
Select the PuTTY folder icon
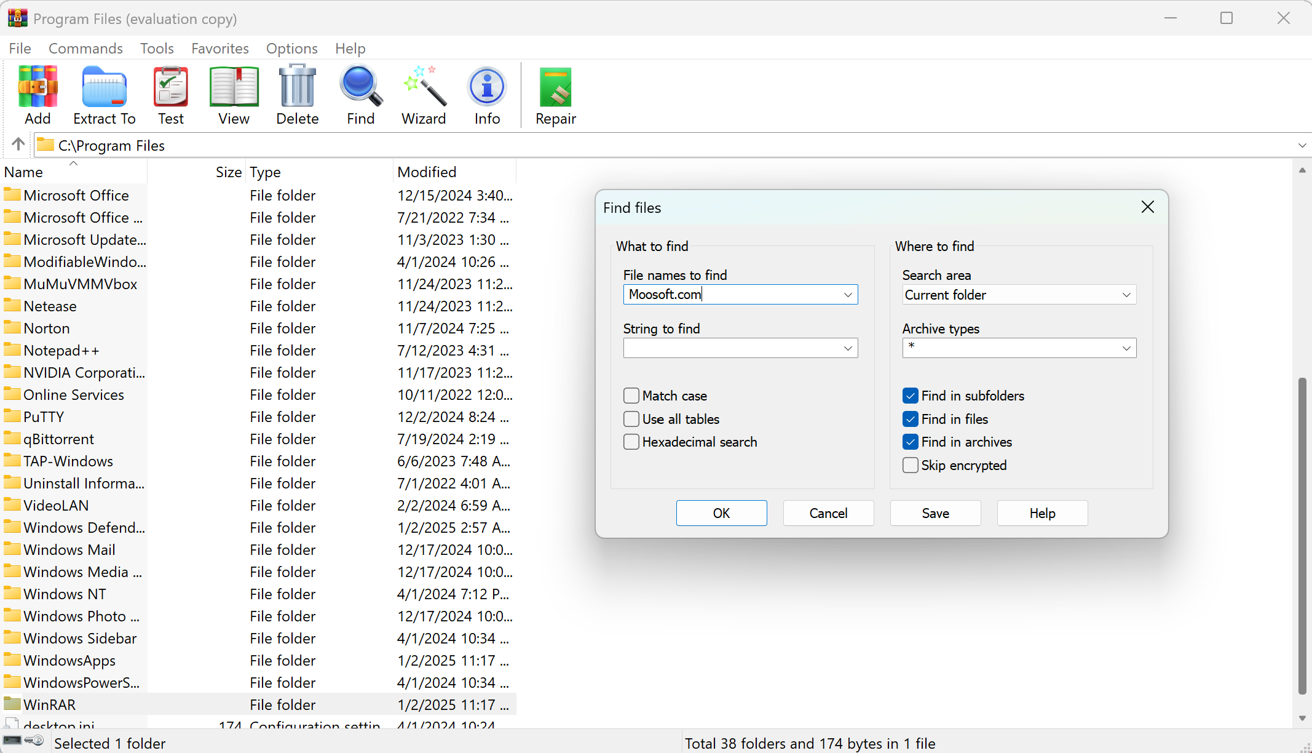pos(12,416)
